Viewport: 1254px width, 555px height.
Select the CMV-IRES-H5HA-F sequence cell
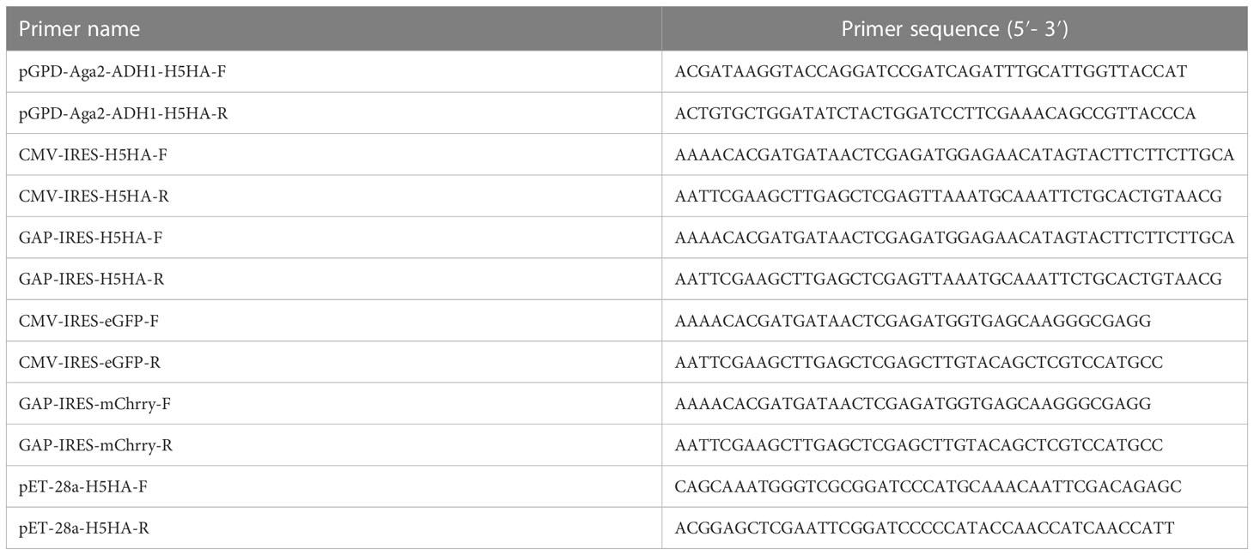click(955, 155)
